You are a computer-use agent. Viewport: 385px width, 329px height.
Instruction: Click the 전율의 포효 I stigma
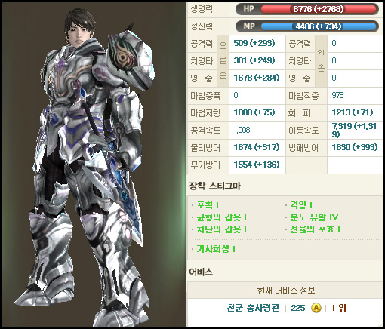tap(315, 229)
